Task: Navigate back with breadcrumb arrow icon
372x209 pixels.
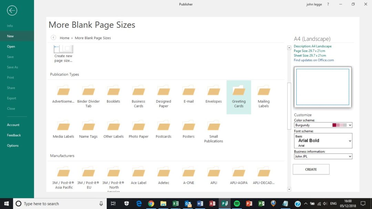Action: (53, 38)
